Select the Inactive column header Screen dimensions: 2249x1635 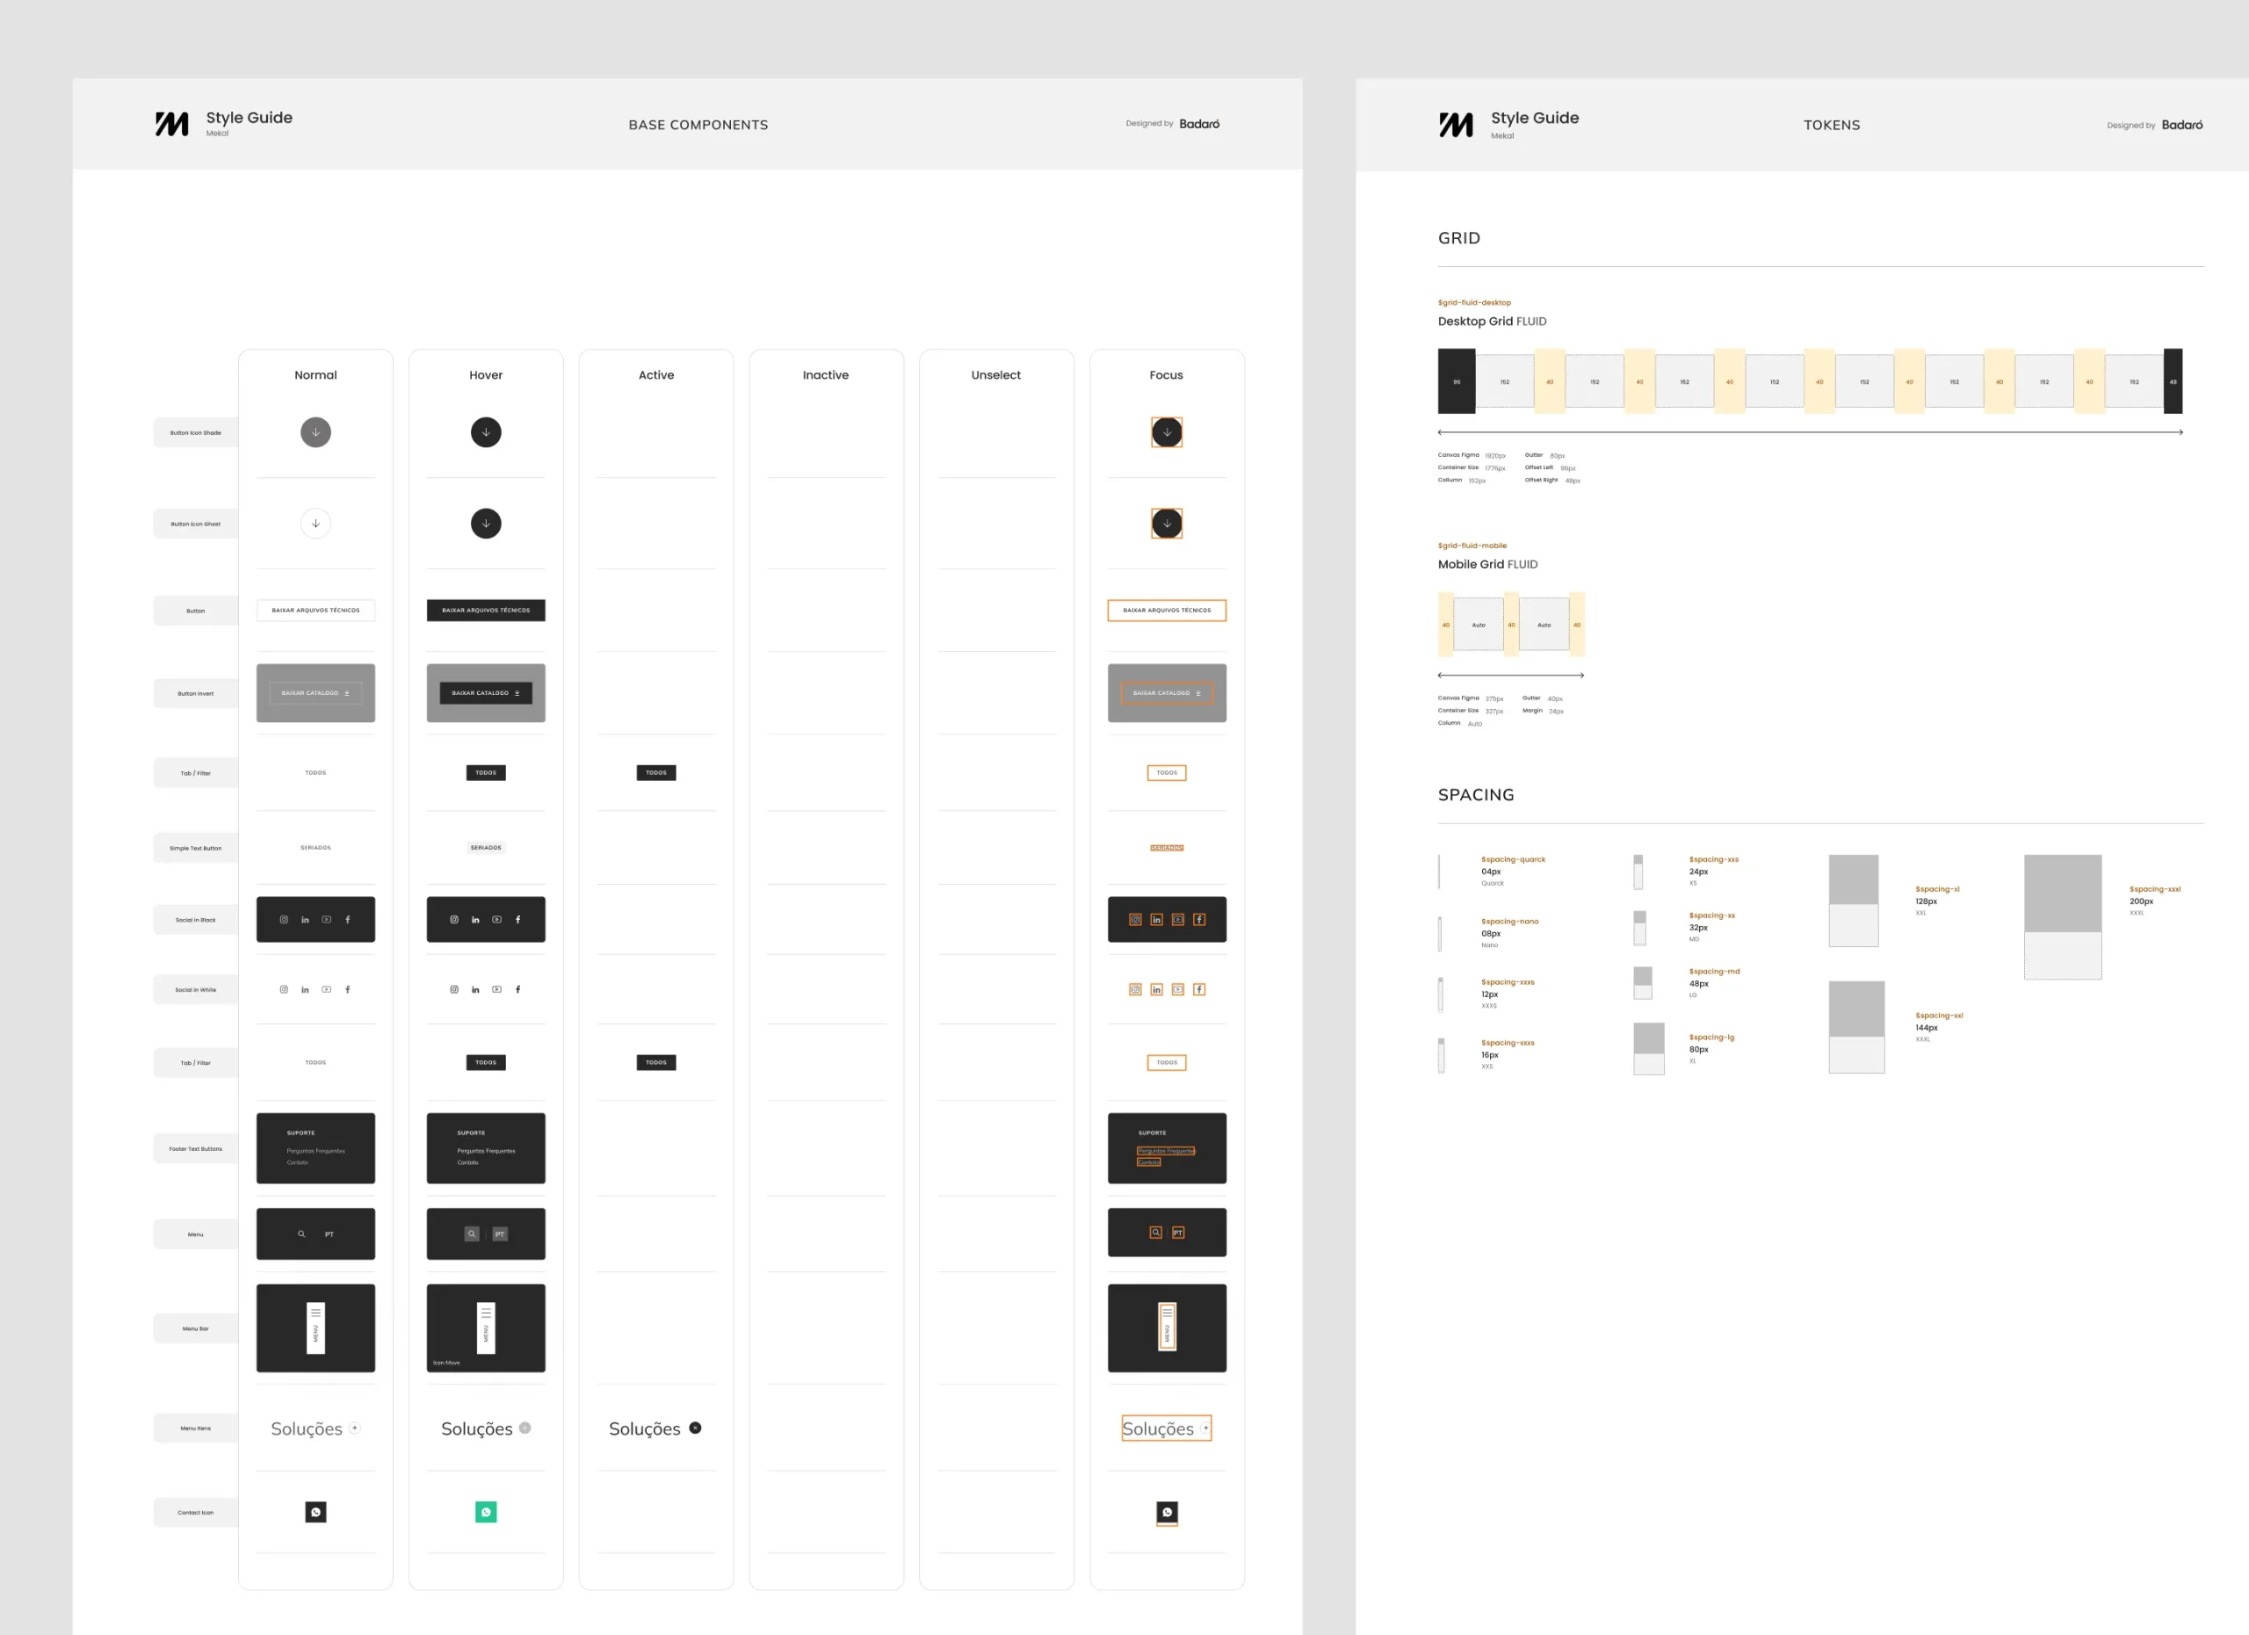pyautogui.click(x=826, y=375)
